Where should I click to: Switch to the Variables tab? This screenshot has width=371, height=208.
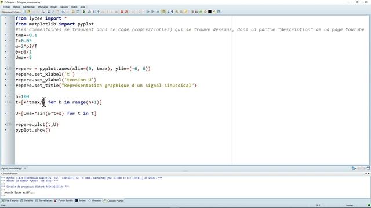[27, 200]
